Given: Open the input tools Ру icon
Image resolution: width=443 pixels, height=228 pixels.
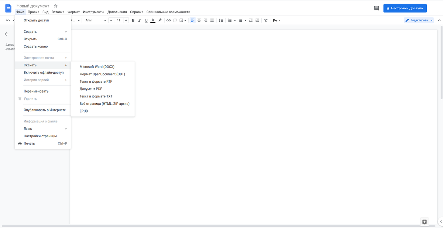Looking at the screenshot, I should [275, 20].
